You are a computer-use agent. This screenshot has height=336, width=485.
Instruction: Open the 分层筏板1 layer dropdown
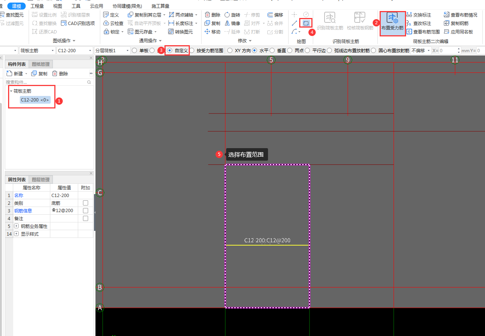pos(112,50)
